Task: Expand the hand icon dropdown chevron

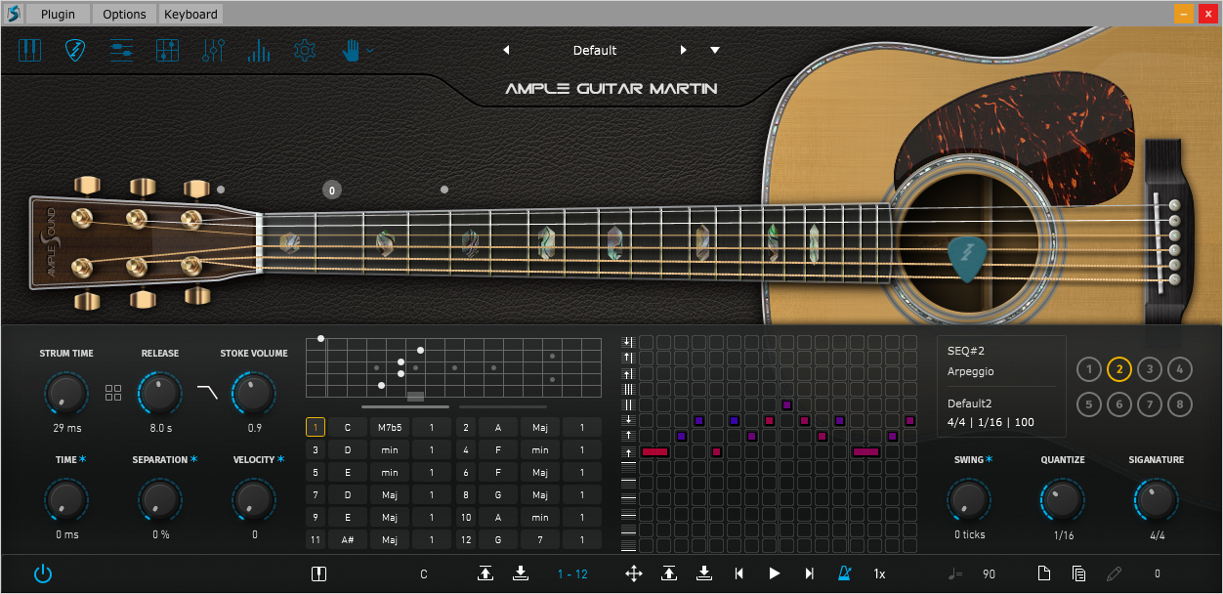Action: [370, 50]
